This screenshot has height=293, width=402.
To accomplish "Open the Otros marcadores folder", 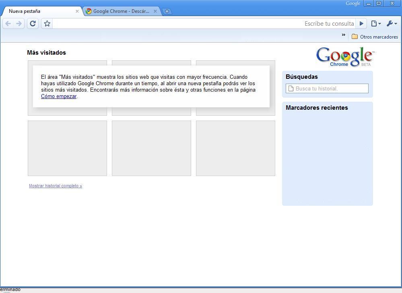I will point(375,37).
